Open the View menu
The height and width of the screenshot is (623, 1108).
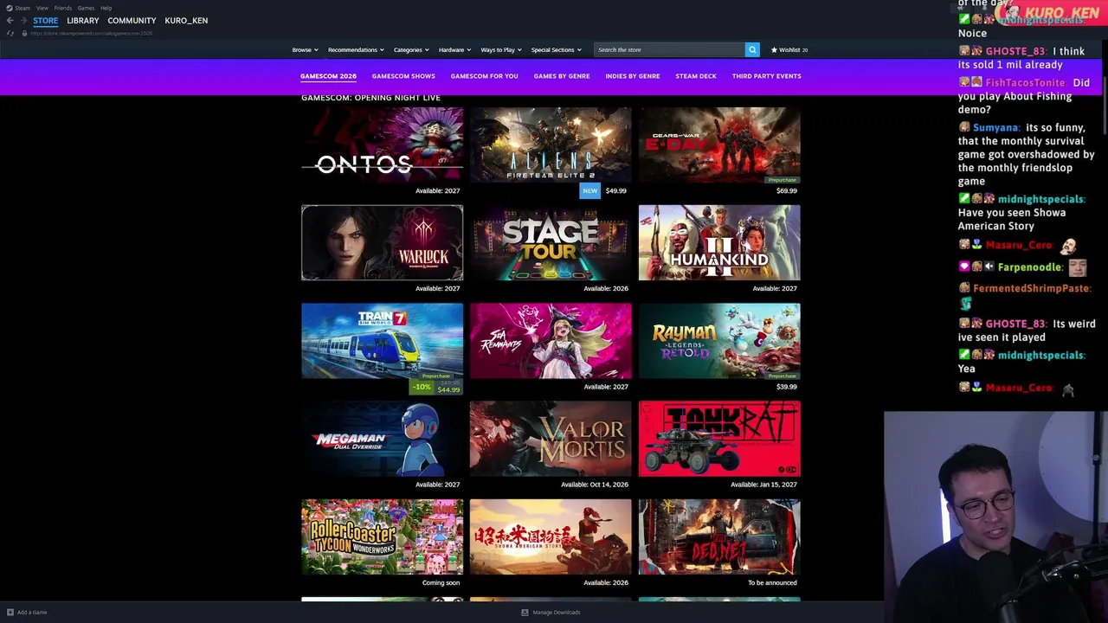click(x=42, y=8)
